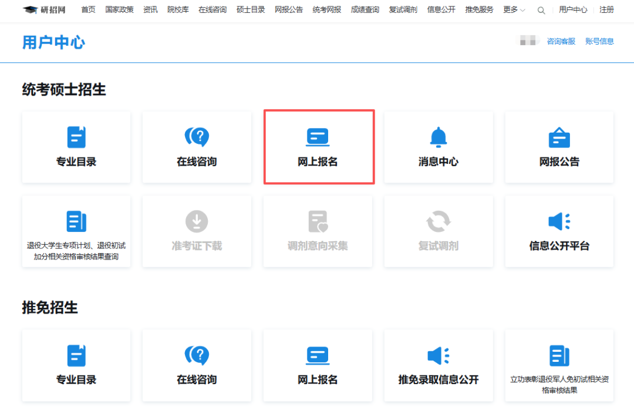Click the 消息中心 label text

(x=439, y=162)
